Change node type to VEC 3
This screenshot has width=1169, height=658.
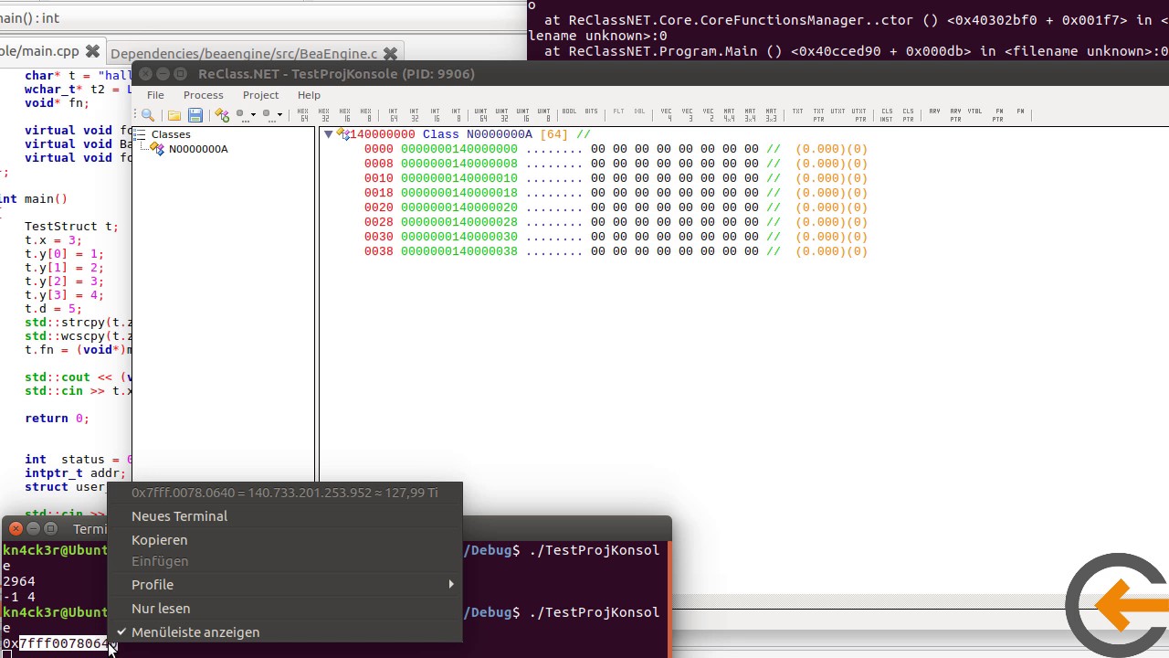tap(688, 115)
